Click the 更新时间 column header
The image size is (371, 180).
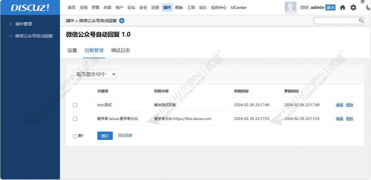[x=291, y=91]
